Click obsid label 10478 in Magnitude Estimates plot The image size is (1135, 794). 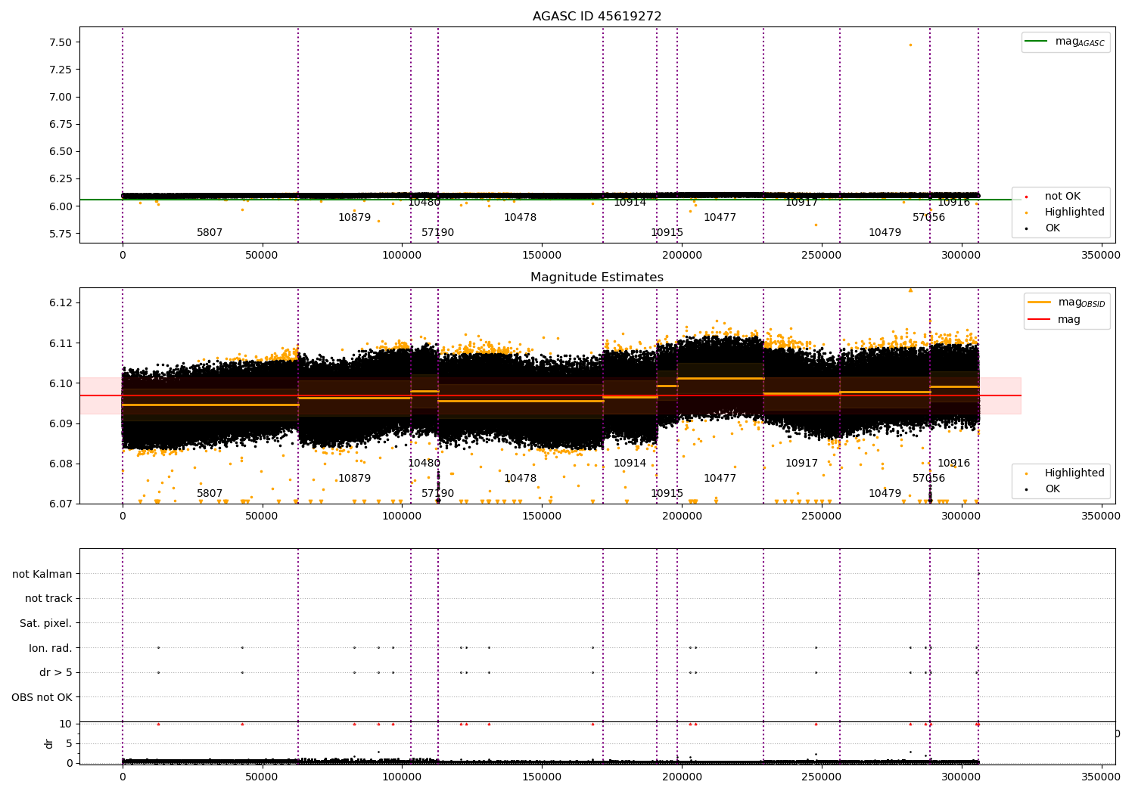520,478
